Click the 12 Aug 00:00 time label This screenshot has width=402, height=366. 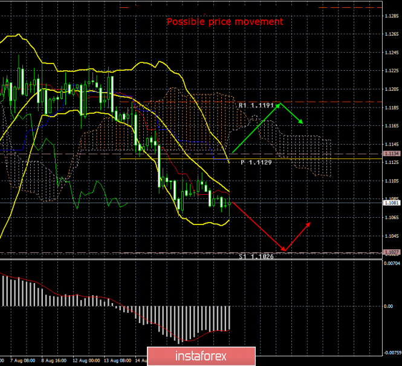pos(86,361)
